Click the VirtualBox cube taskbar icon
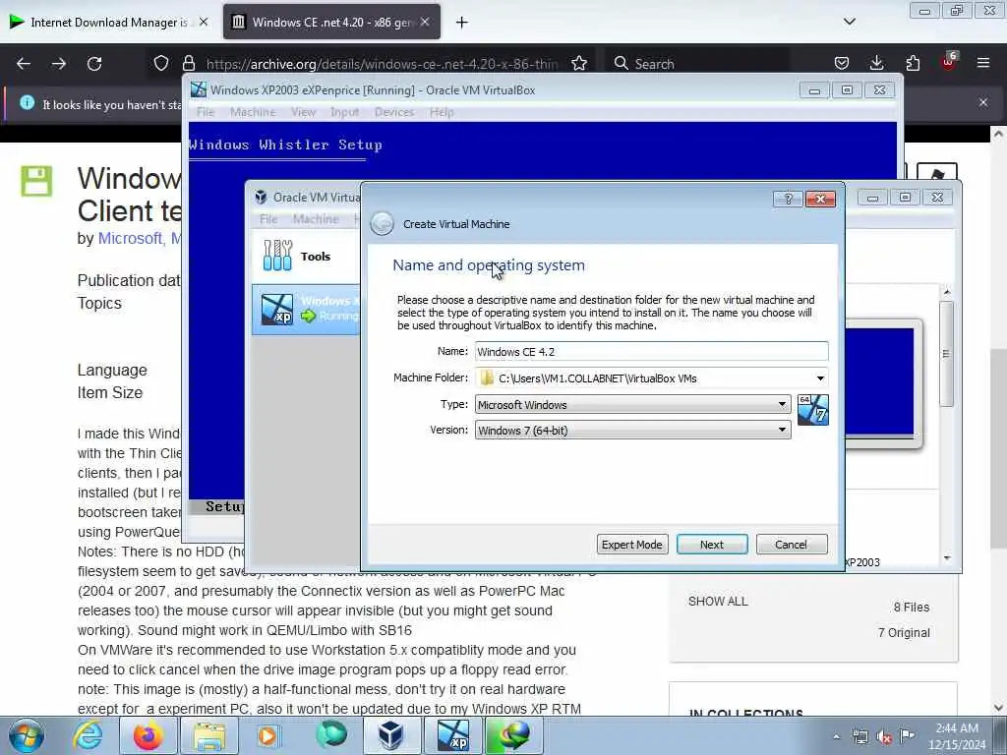The width and height of the screenshot is (1007, 755). pos(390,735)
